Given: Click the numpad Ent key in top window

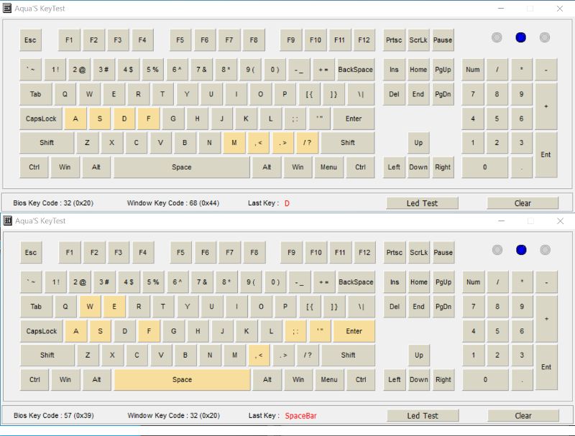Looking at the screenshot, I should pos(546,154).
